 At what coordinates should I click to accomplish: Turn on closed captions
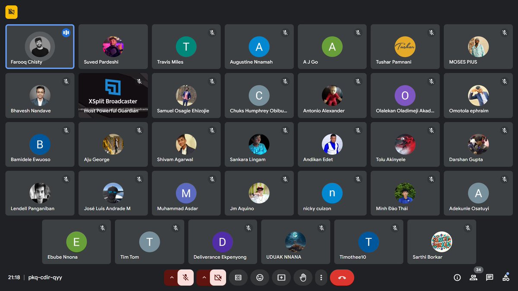click(238, 278)
